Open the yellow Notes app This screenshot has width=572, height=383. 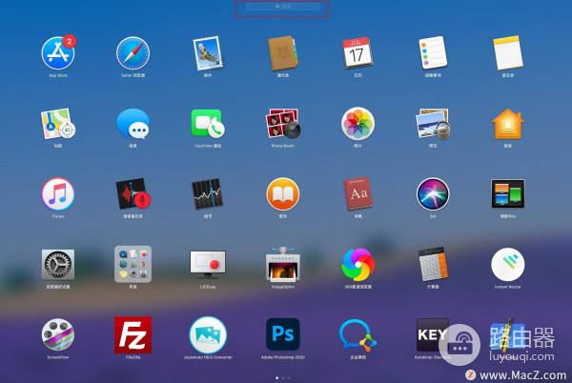click(508, 52)
